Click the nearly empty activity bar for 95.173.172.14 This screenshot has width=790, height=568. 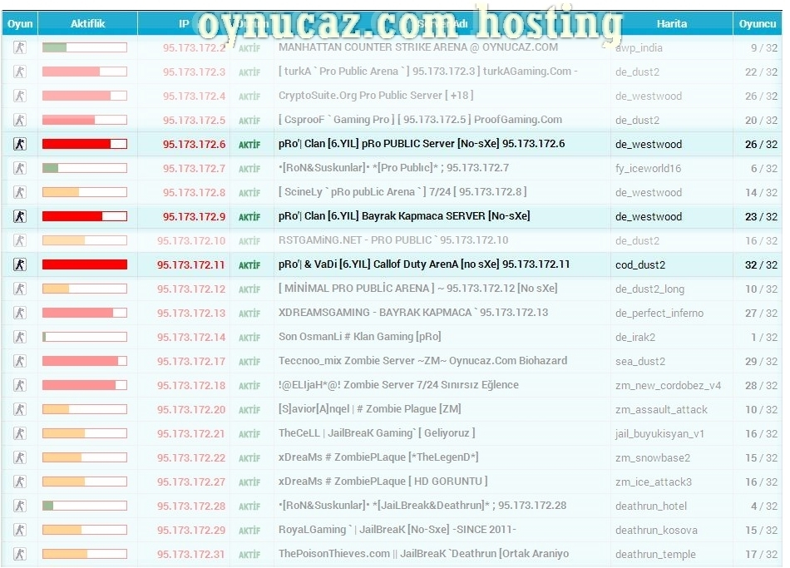[85, 337]
